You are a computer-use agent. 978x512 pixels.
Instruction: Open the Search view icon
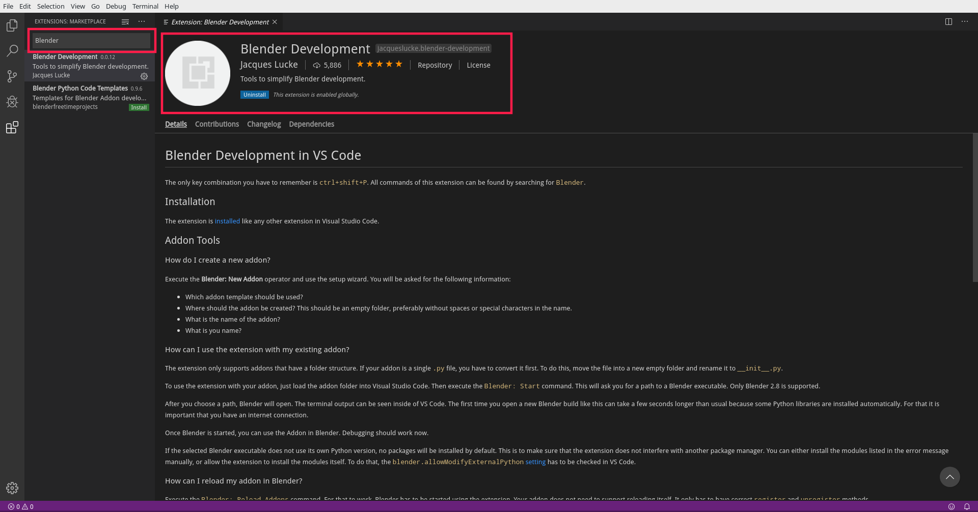click(12, 51)
